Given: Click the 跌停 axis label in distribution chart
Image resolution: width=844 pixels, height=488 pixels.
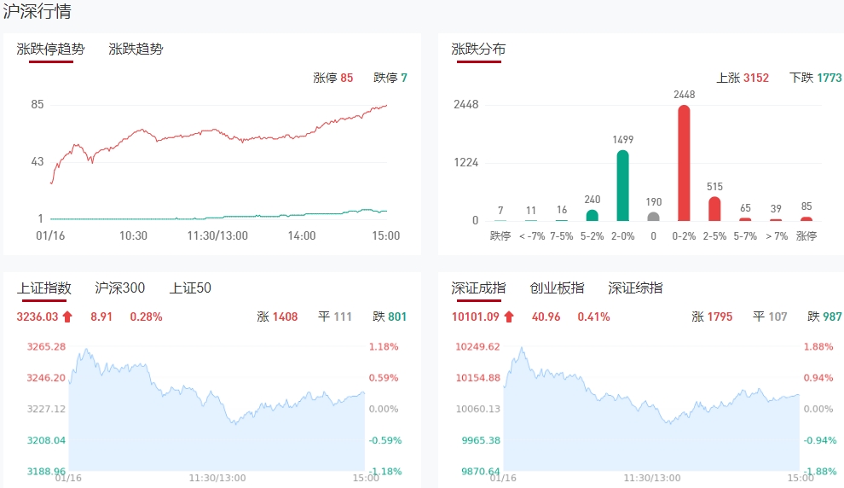Looking at the screenshot, I should 500,236.
